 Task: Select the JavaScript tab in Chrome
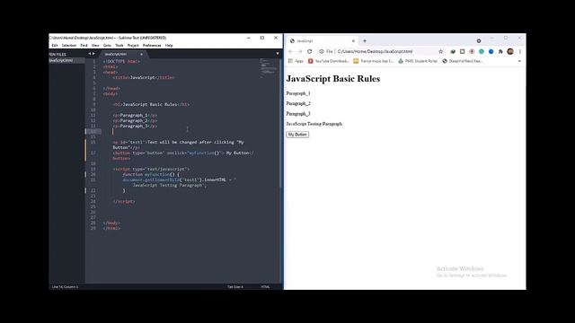click(x=322, y=41)
